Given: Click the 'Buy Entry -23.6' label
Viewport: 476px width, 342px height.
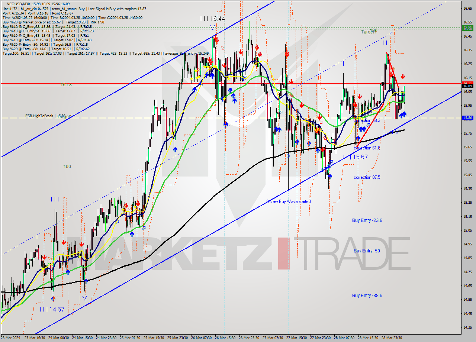Looking at the screenshot, I should (x=367, y=220).
